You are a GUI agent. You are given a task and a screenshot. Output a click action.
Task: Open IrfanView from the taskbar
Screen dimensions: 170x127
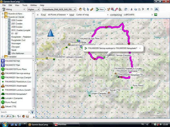click(x=62, y=124)
